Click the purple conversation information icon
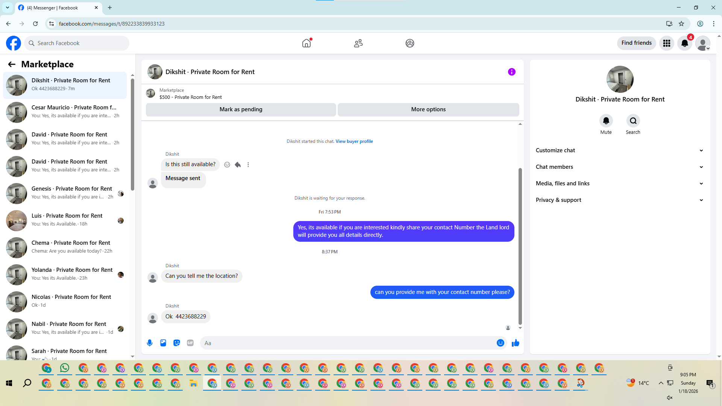 point(512,72)
